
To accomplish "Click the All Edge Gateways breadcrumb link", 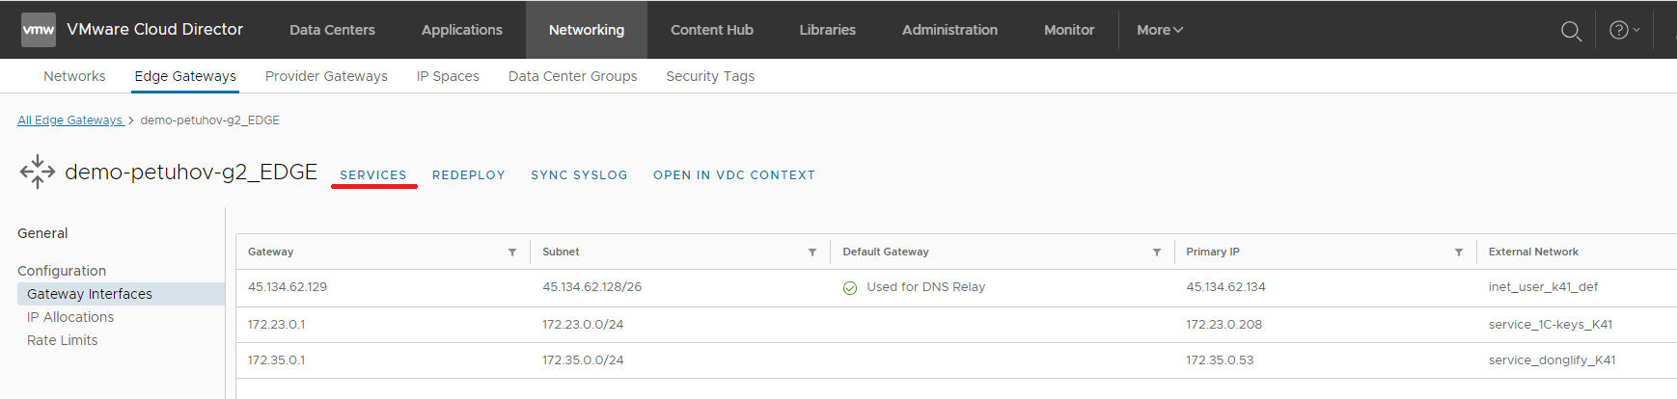I will pos(70,120).
